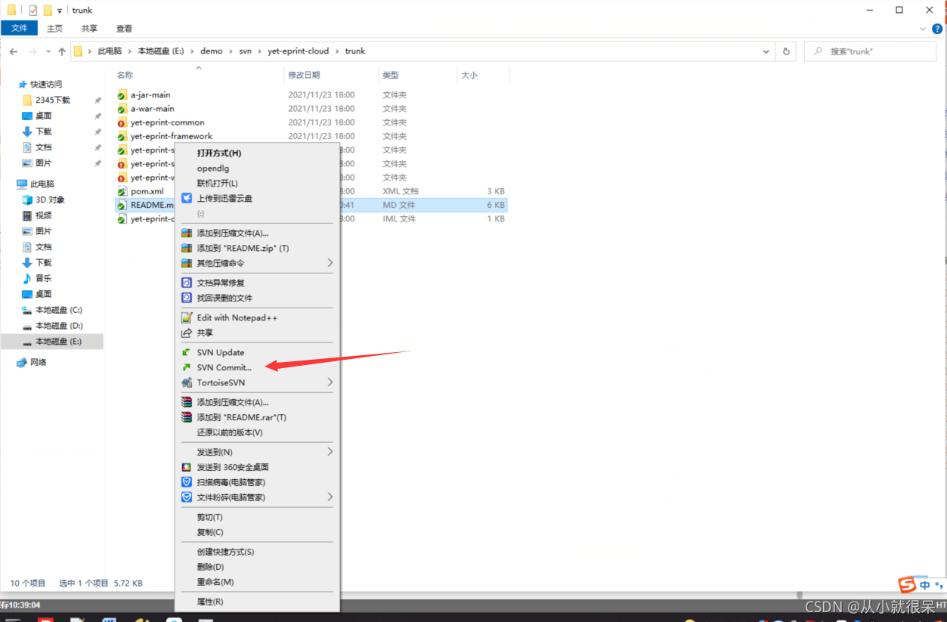Switch to the 主页 ribbon tab
This screenshot has height=622, width=947.
pyautogui.click(x=55, y=29)
